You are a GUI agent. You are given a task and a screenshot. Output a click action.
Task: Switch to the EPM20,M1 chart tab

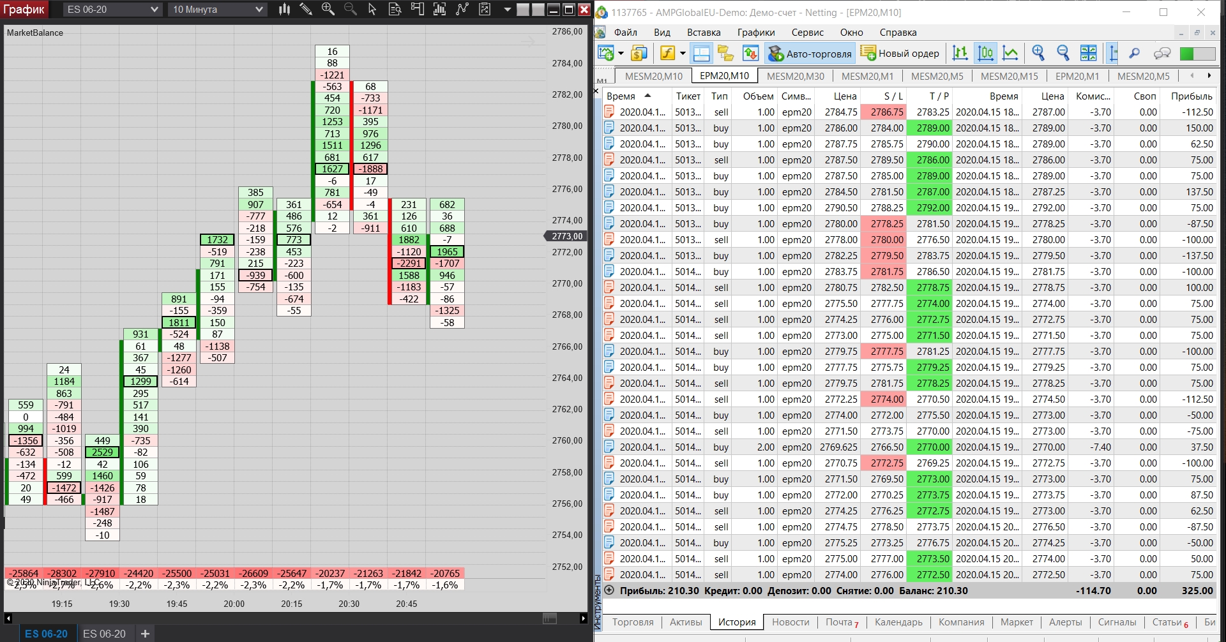1077,76
